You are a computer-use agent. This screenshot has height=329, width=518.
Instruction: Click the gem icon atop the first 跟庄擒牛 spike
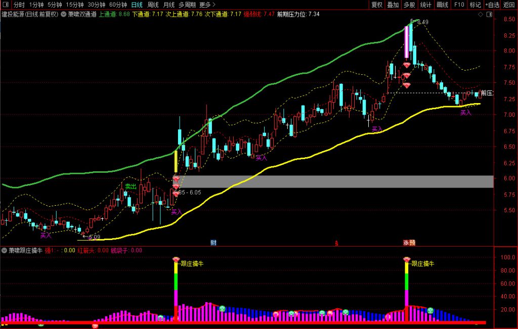pyautogui.click(x=176, y=260)
